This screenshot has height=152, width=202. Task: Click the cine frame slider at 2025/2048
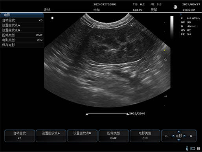tap(107, 114)
